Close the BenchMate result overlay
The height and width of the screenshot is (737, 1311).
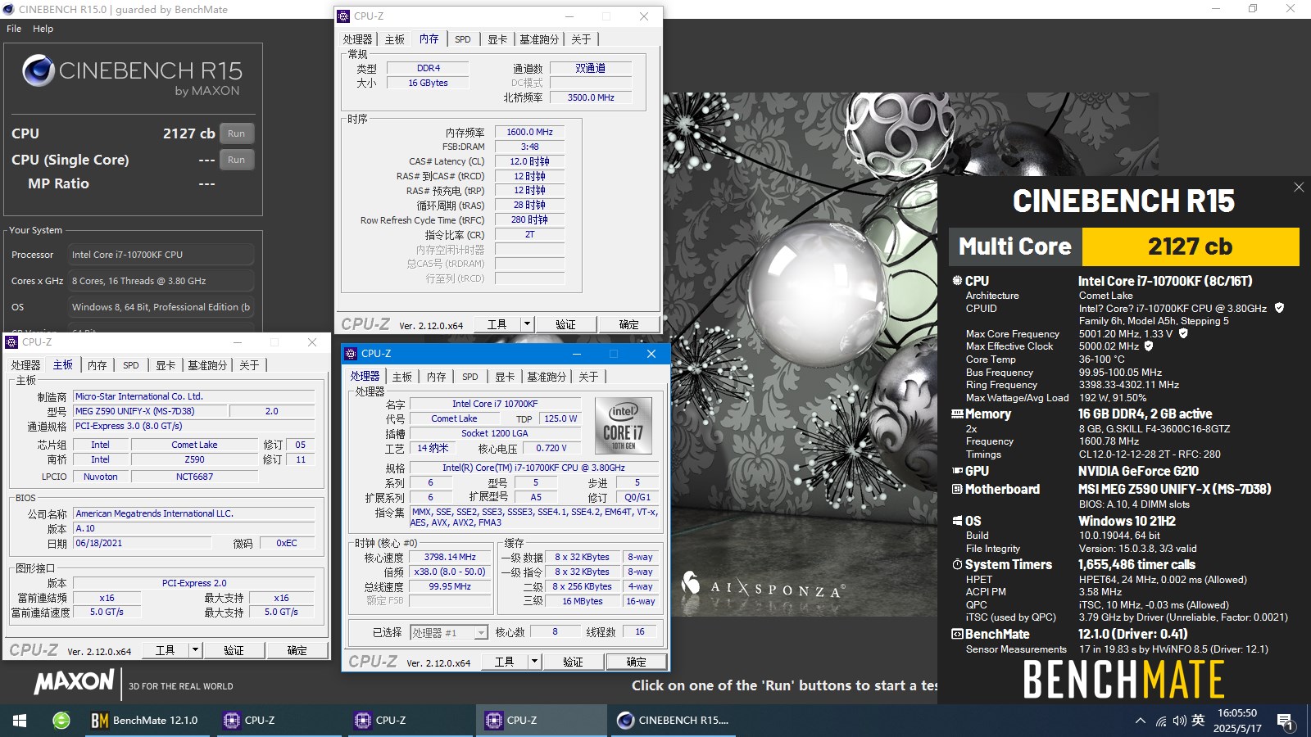[x=1299, y=188]
